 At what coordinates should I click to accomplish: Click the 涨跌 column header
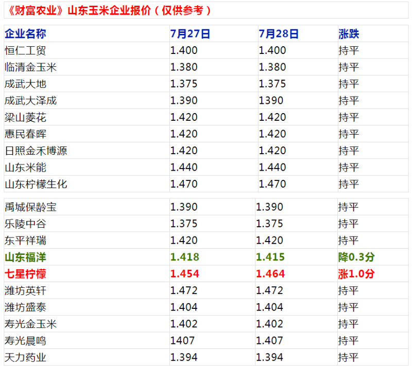click(x=349, y=34)
